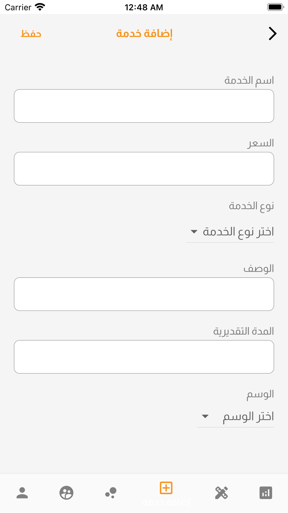Tap the حفظ save button

[31, 34]
